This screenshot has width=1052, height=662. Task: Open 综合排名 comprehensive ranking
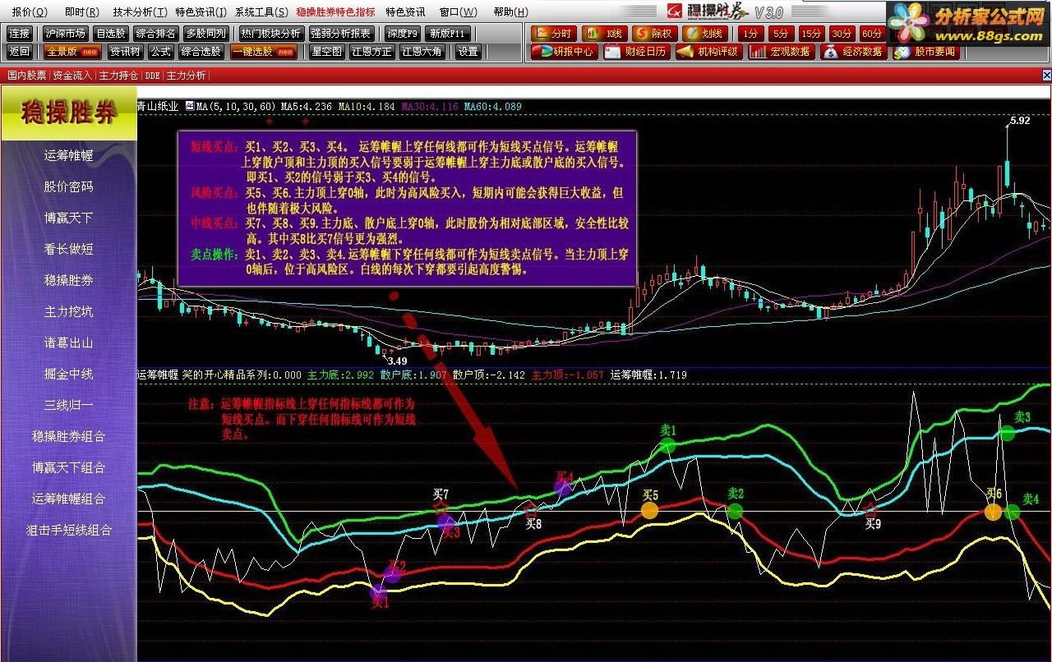156,34
